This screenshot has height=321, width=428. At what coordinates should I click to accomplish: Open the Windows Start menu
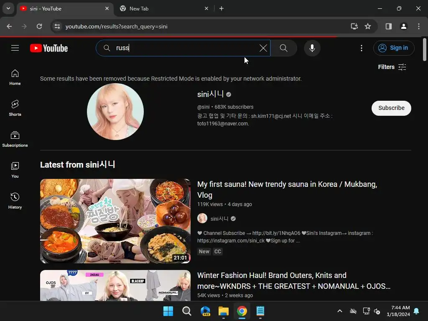tap(168, 311)
